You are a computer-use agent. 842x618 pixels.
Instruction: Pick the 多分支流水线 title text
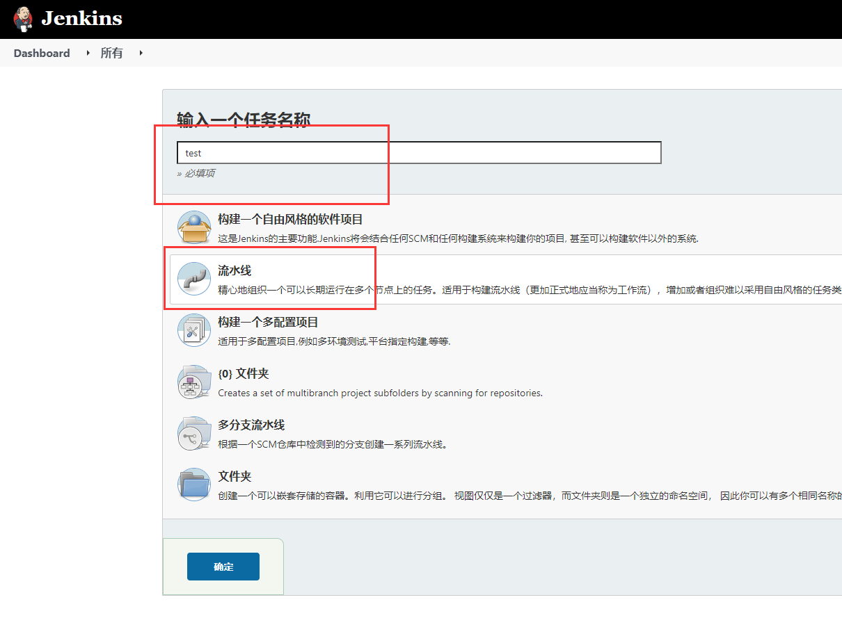point(251,425)
